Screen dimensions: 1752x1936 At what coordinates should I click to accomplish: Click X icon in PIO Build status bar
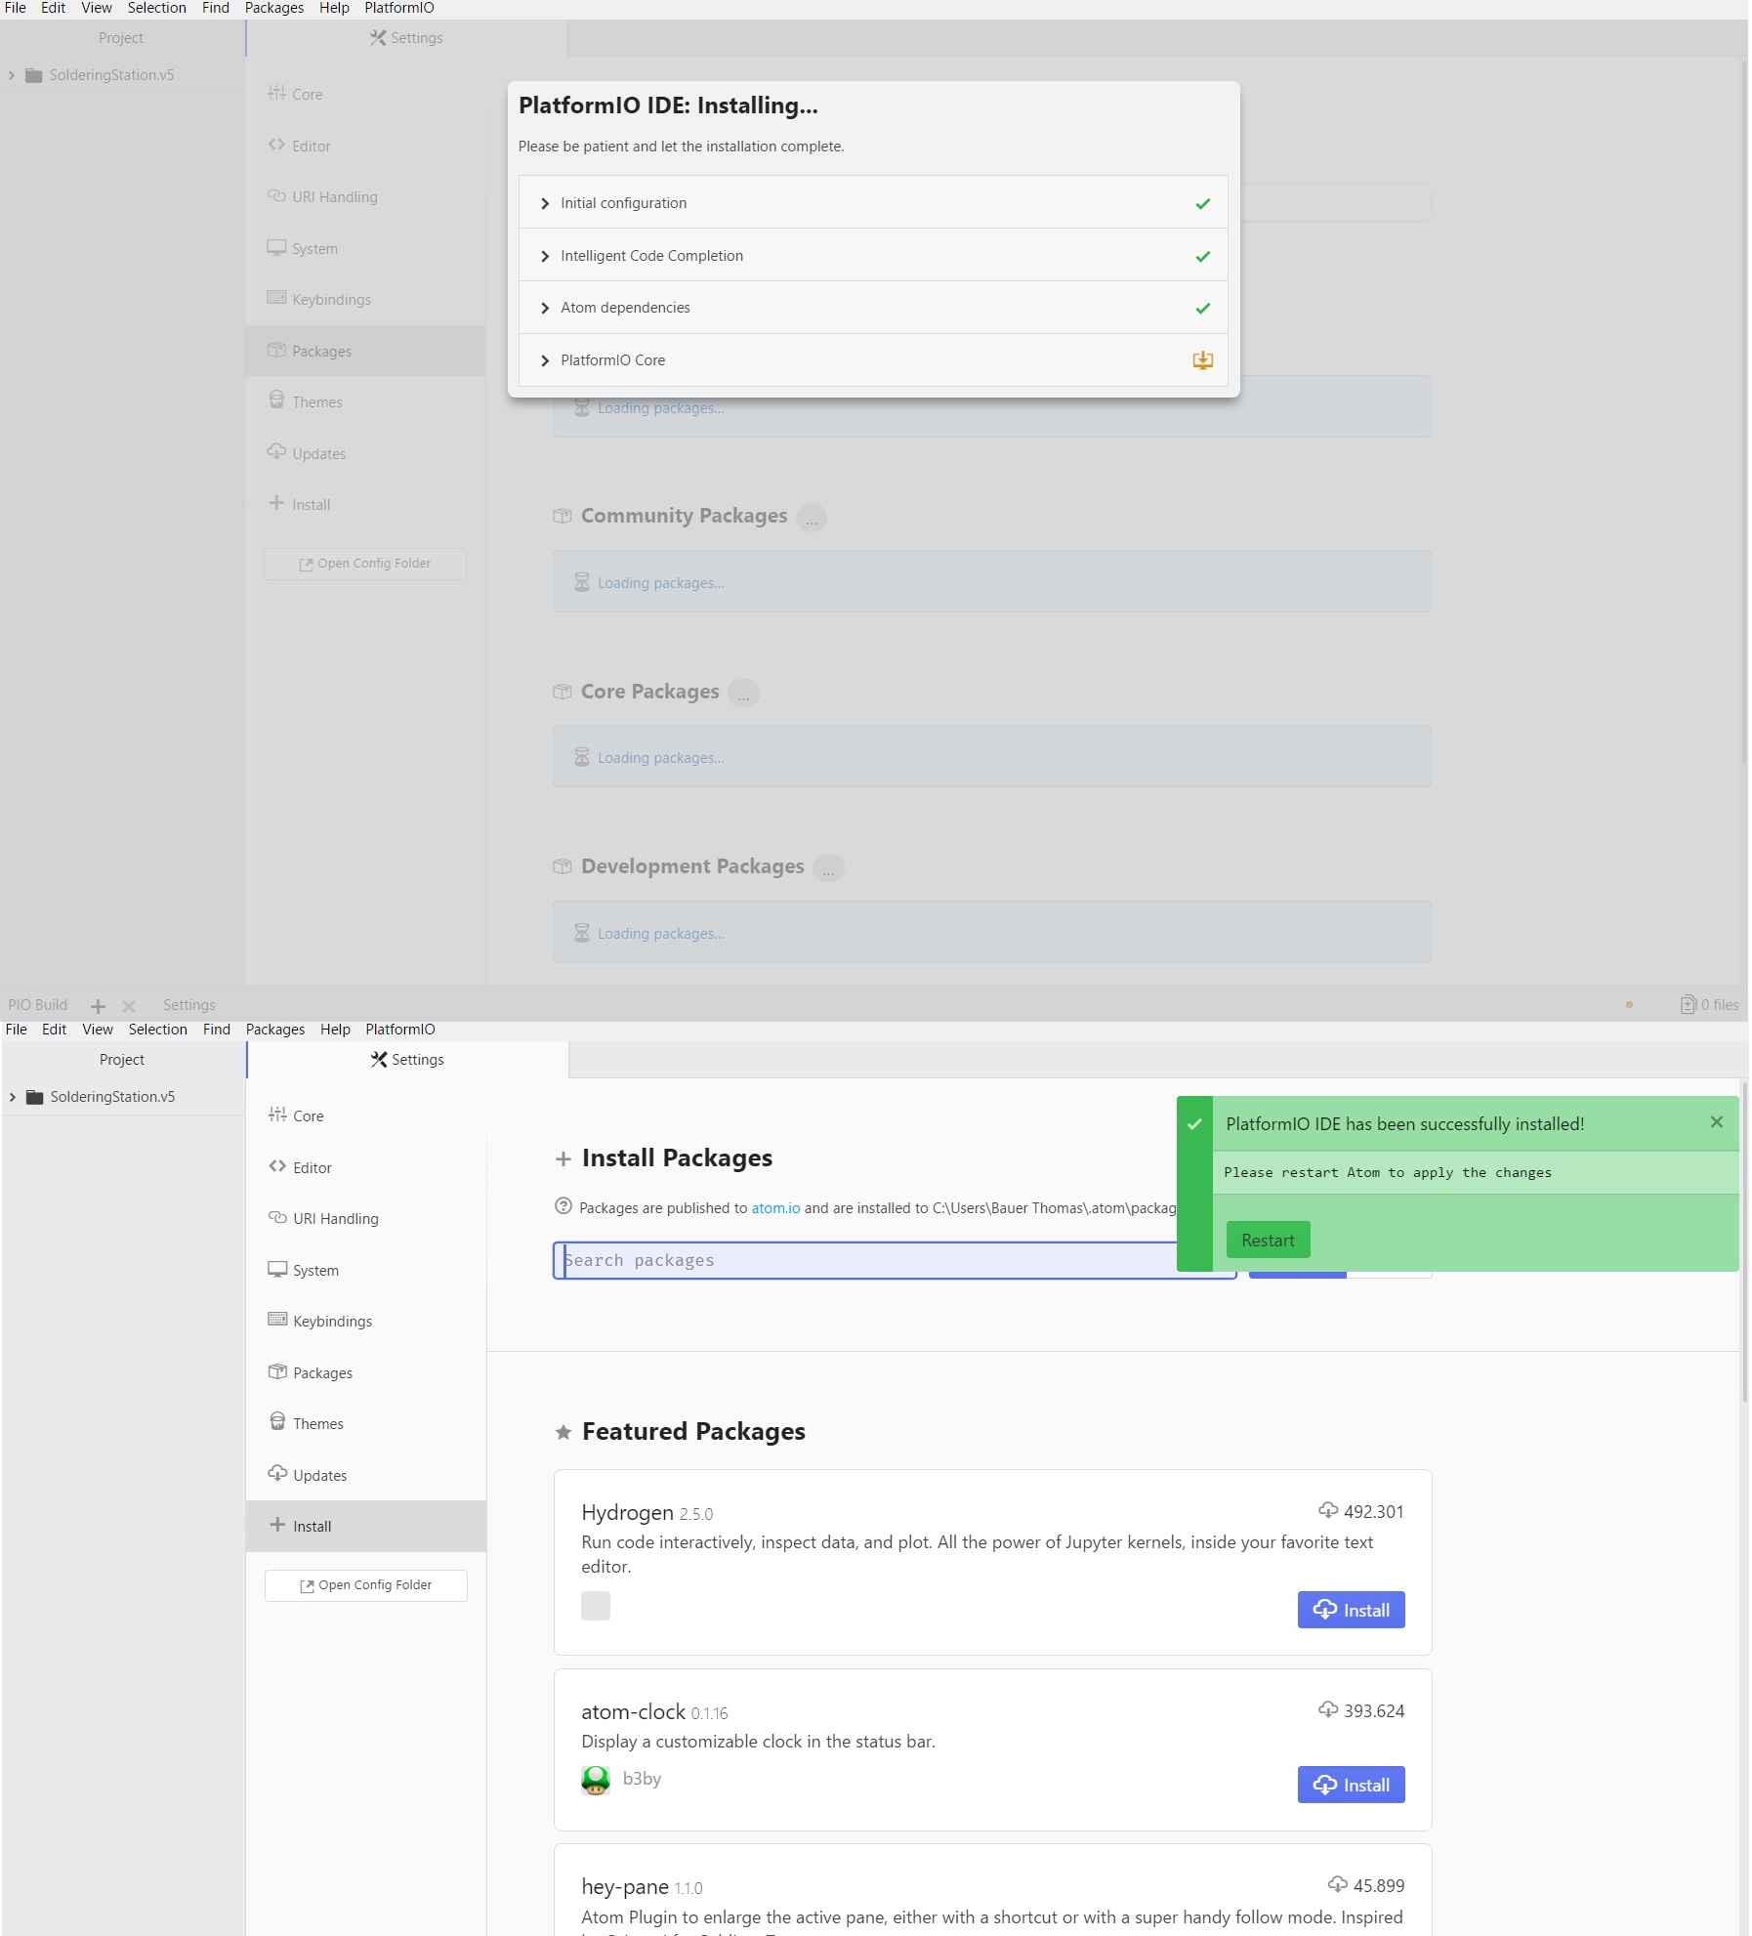pyautogui.click(x=129, y=1006)
